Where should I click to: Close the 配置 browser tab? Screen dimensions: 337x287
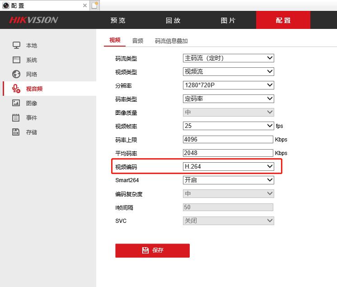point(85,5)
